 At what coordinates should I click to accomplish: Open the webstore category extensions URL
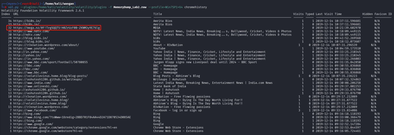pyautogui.click(x=65, y=128)
